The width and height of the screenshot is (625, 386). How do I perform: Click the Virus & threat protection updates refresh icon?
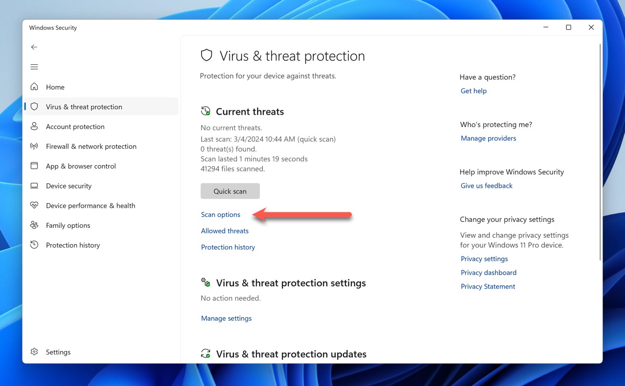coord(206,354)
